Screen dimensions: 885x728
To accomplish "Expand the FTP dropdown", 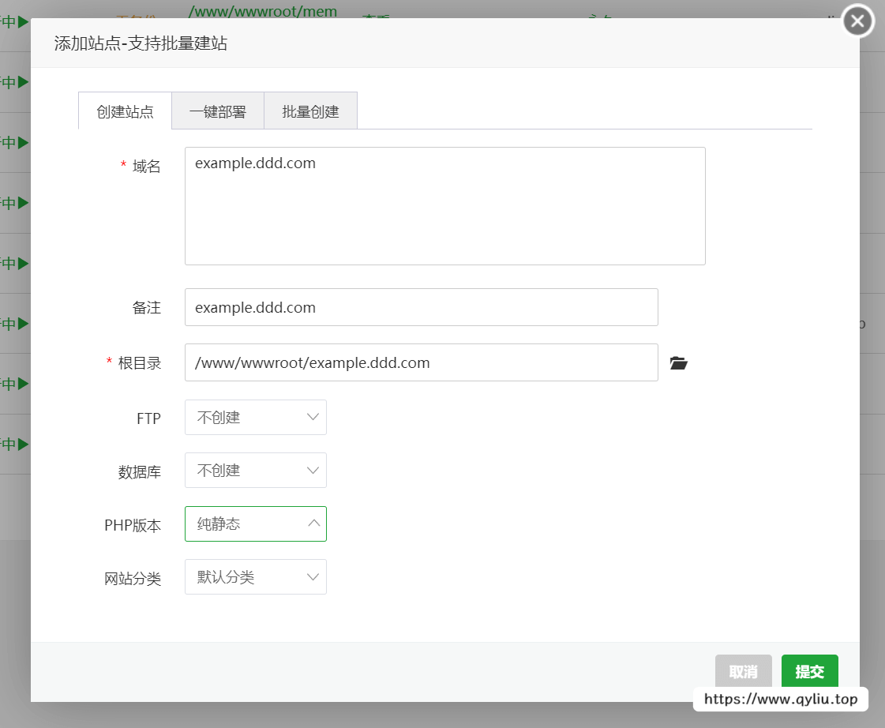I will [x=255, y=418].
